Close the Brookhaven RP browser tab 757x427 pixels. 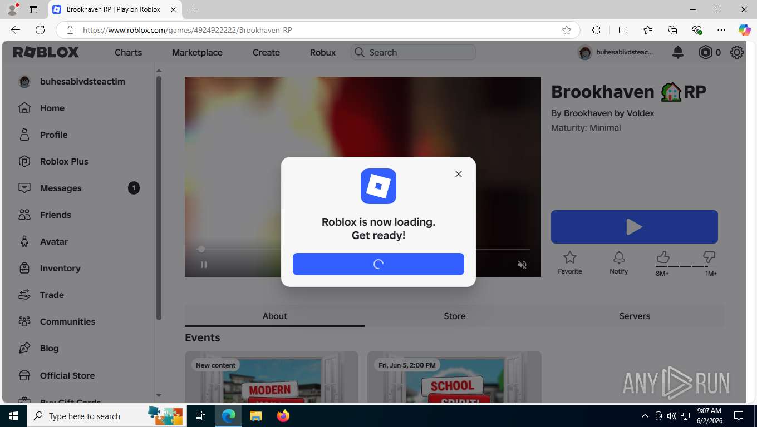pos(174,9)
